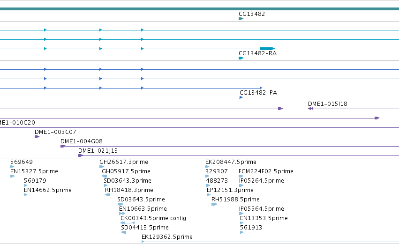Click the arrow glyph under EN14662.5prime

(25, 195)
